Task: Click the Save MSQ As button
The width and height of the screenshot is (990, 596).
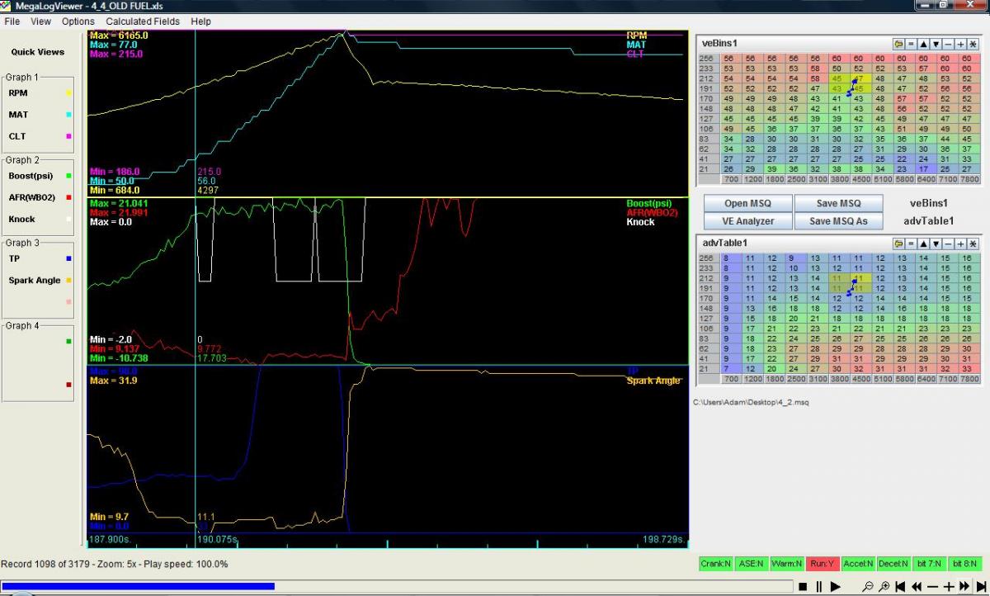Action: (838, 221)
